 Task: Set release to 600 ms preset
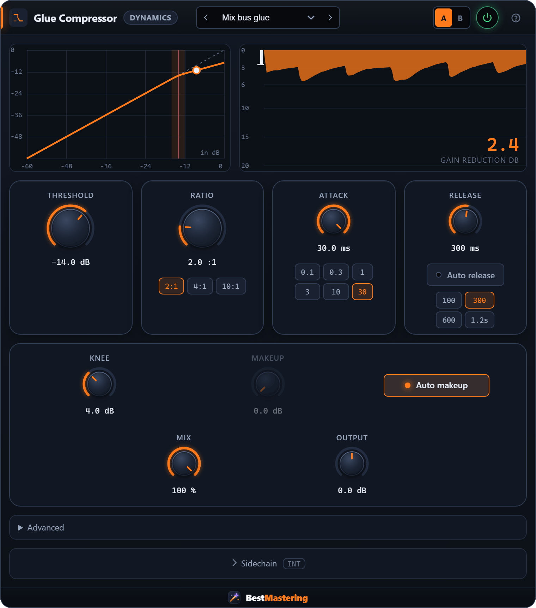pyautogui.click(x=449, y=320)
